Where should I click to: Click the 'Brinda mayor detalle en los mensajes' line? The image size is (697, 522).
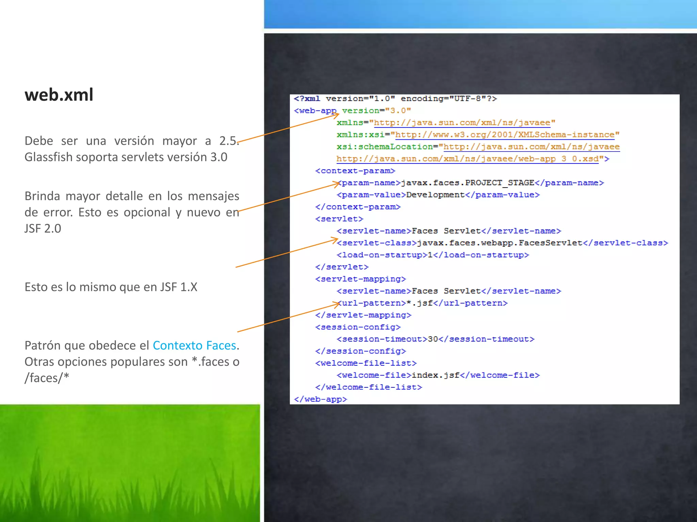pyautogui.click(x=132, y=196)
